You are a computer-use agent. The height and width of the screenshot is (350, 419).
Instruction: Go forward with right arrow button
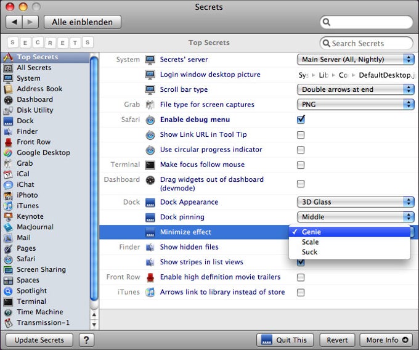(x=30, y=22)
